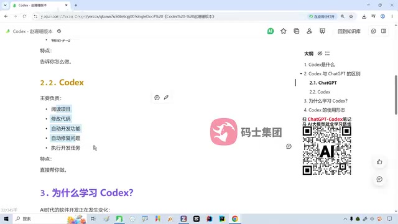
Task: Add a comment with the floating comment icon
Action: 157,98
